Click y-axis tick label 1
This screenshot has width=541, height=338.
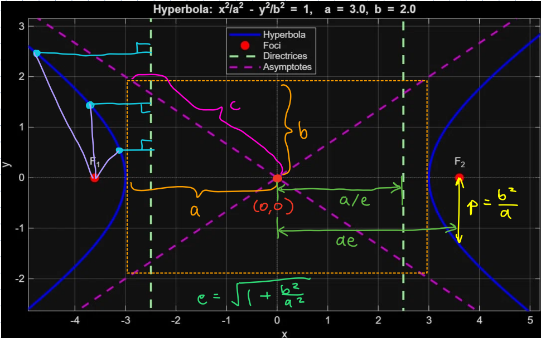pyautogui.click(x=22, y=127)
